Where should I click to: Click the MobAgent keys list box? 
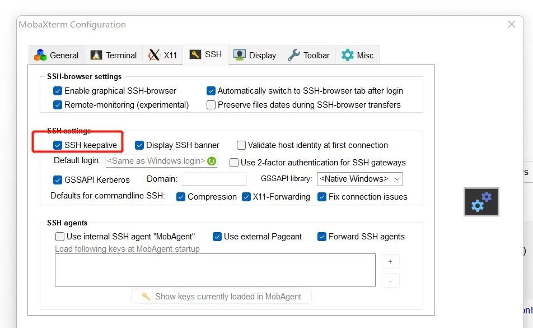(x=215, y=270)
